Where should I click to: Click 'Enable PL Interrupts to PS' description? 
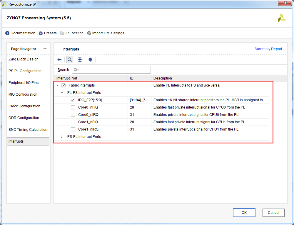pos(187,85)
